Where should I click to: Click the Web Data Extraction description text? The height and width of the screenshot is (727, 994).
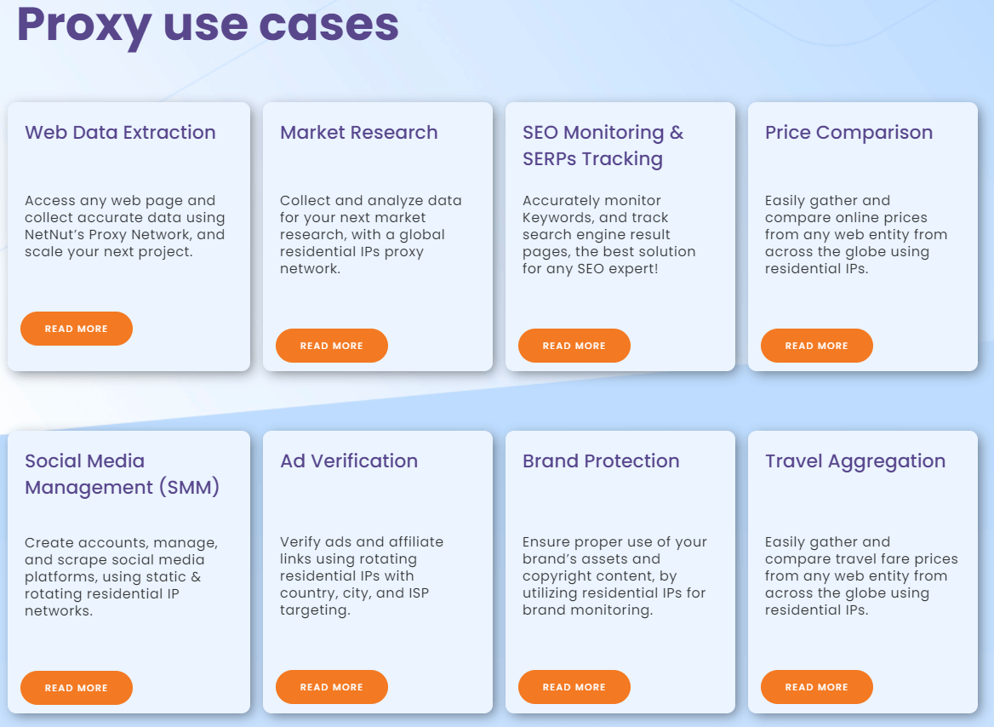coord(124,226)
